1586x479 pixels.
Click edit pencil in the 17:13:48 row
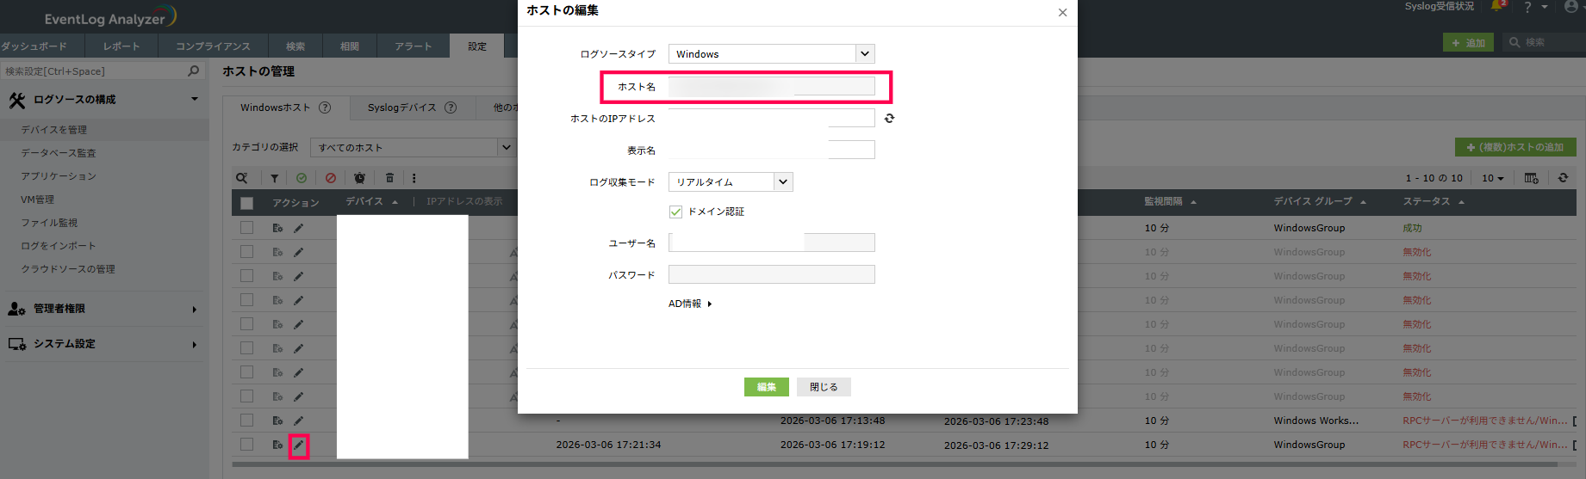(299, 421)
